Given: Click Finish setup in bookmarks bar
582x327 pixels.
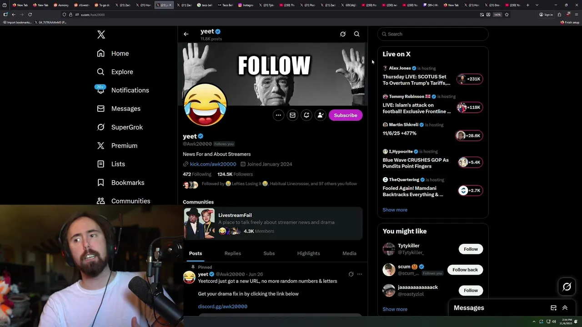Looking at the screenshot, I should 570,22.
